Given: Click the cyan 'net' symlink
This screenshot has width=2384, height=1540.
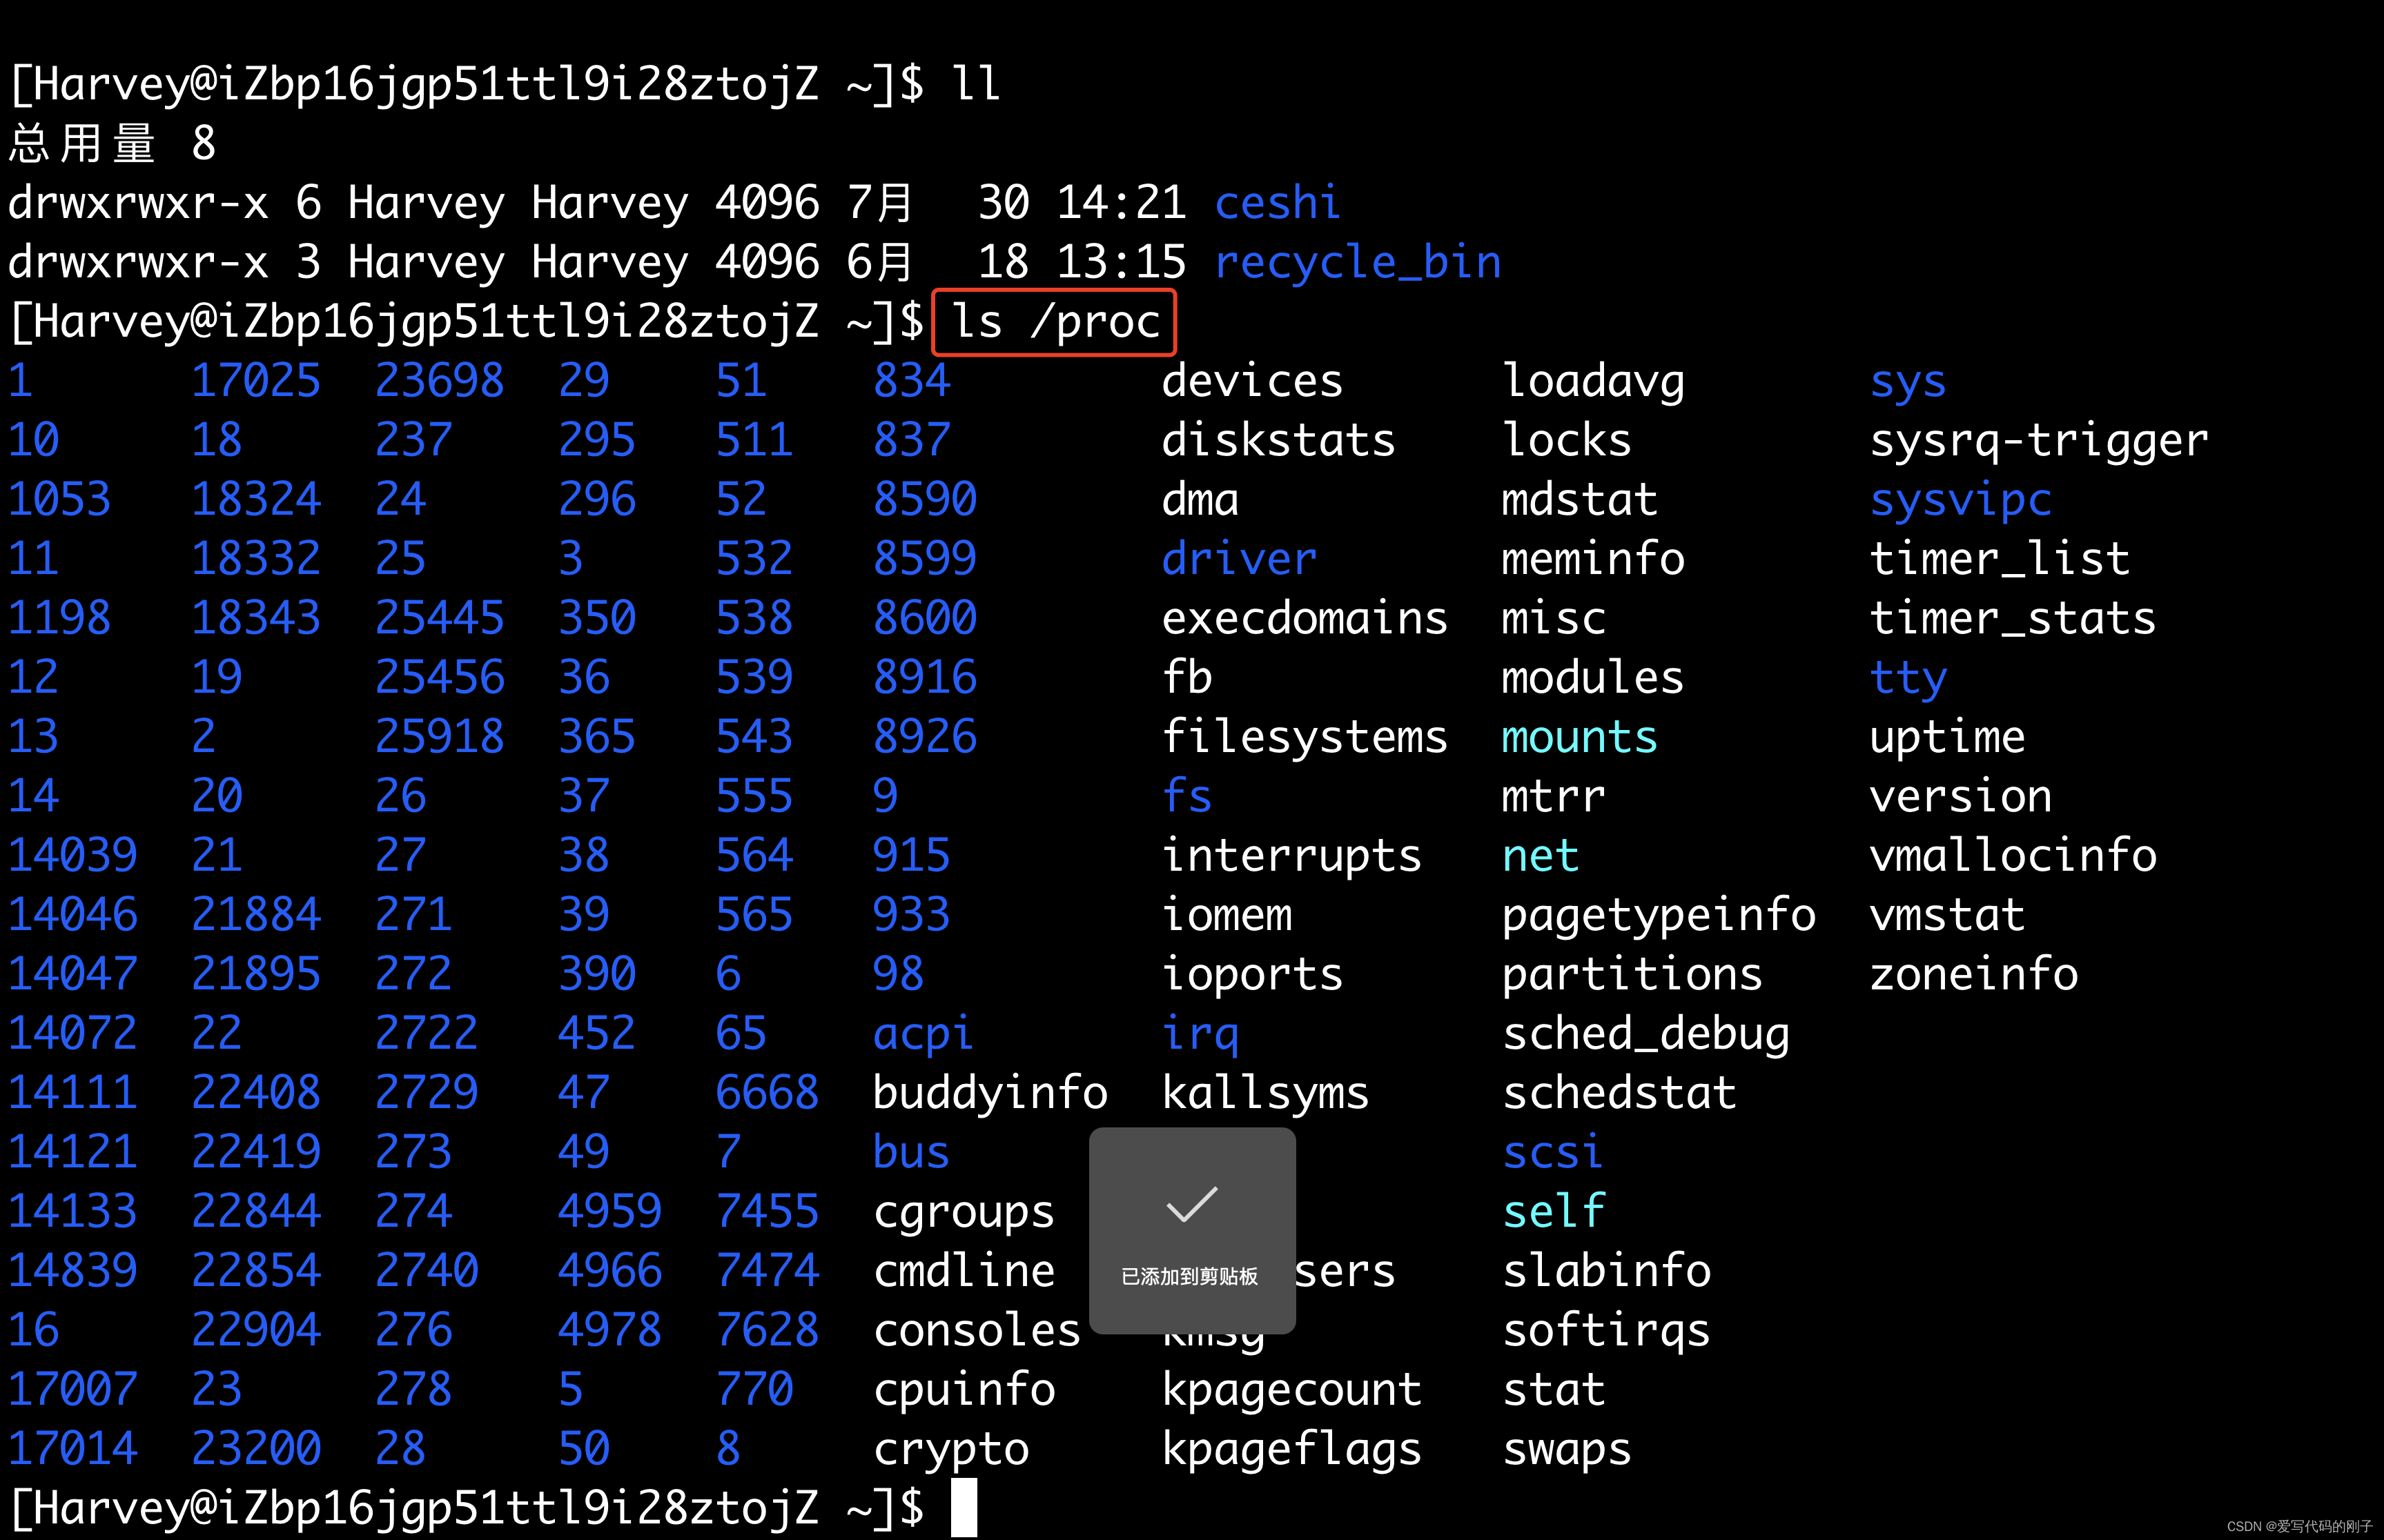Looking at the screenshot, I should (1541, 855).
